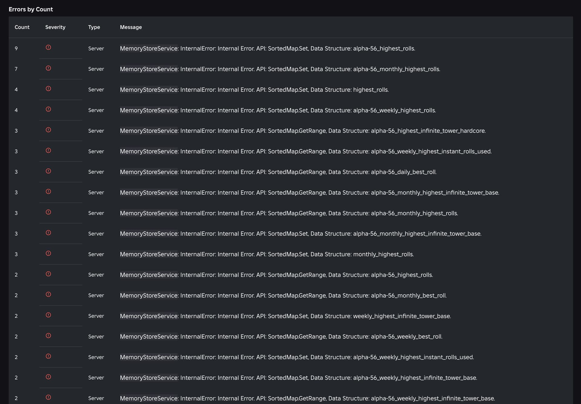Click severity icon on count 7 error row
The image size is (581, 404).
(x=48, y=68)
